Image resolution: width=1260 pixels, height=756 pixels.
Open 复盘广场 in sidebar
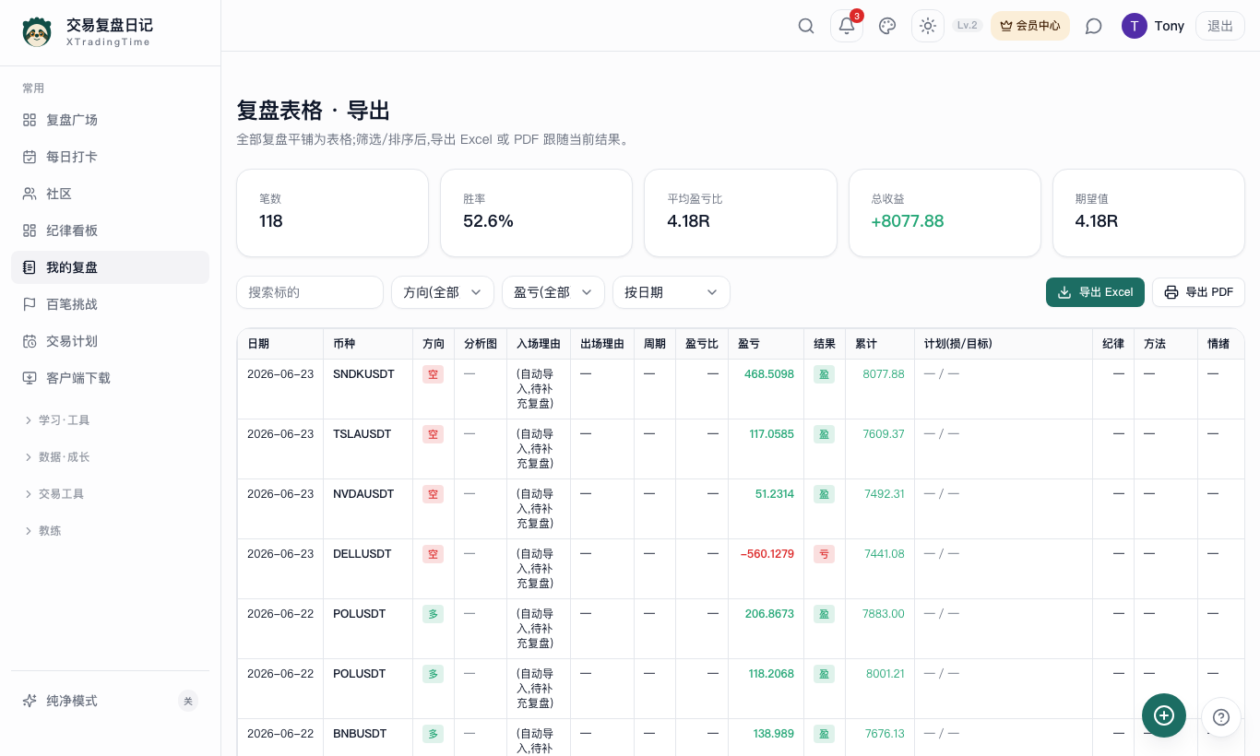pos(110,120)
